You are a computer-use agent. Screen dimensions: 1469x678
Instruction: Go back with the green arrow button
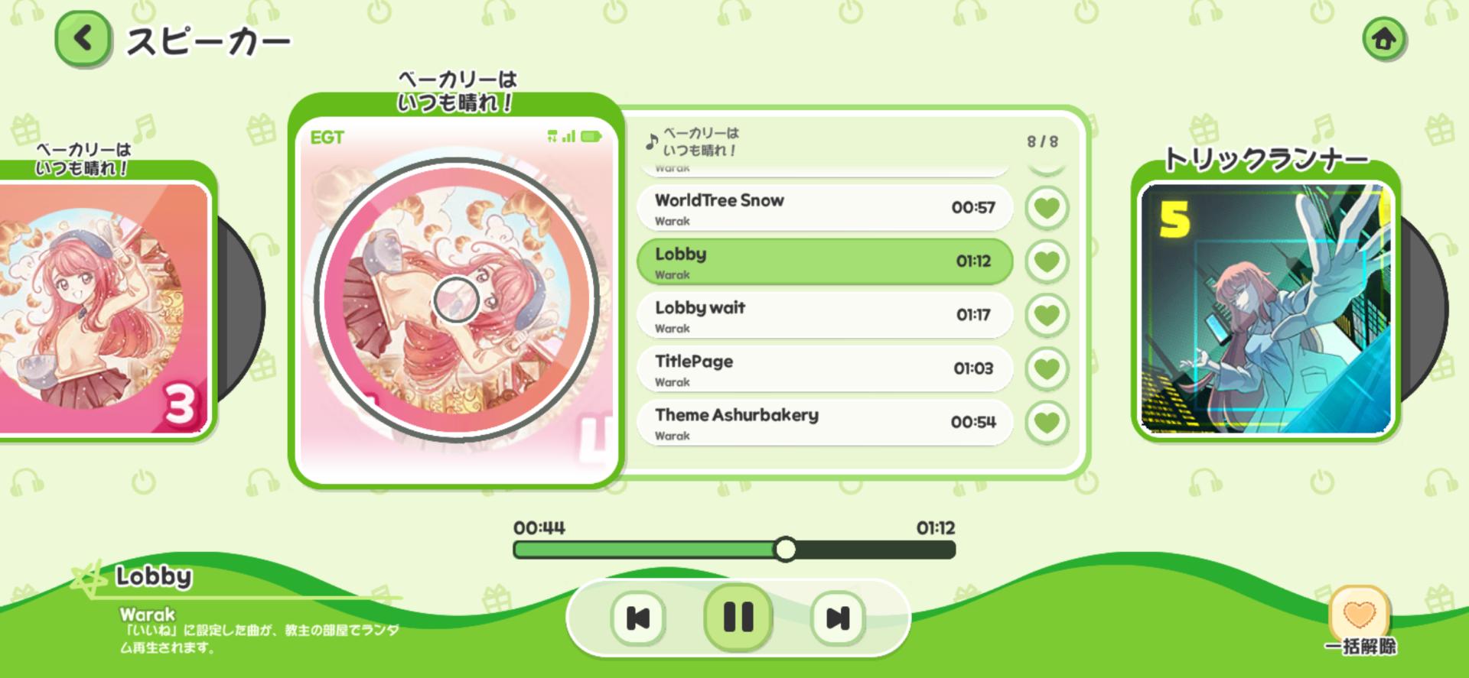coord(83,38)
